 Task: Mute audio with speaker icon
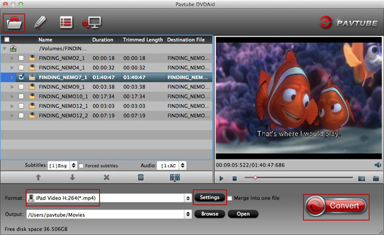378,165
